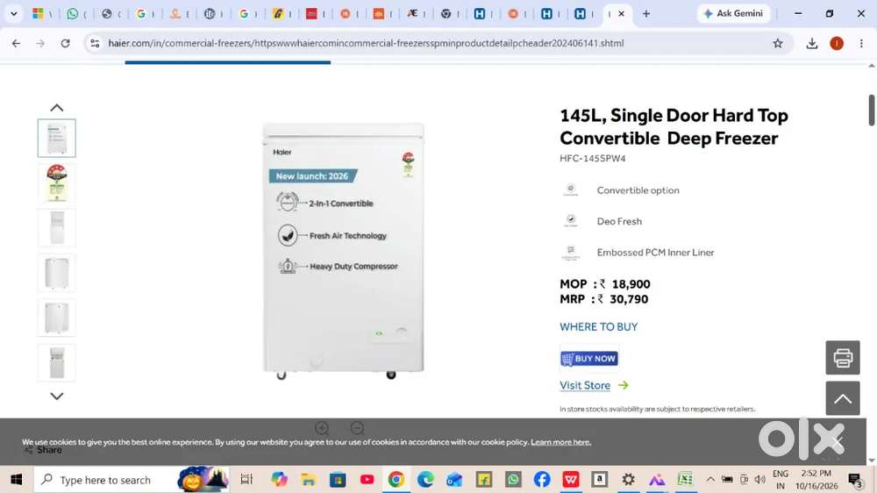Open the WHERE TO BUY link

click(x=598, y=327)
